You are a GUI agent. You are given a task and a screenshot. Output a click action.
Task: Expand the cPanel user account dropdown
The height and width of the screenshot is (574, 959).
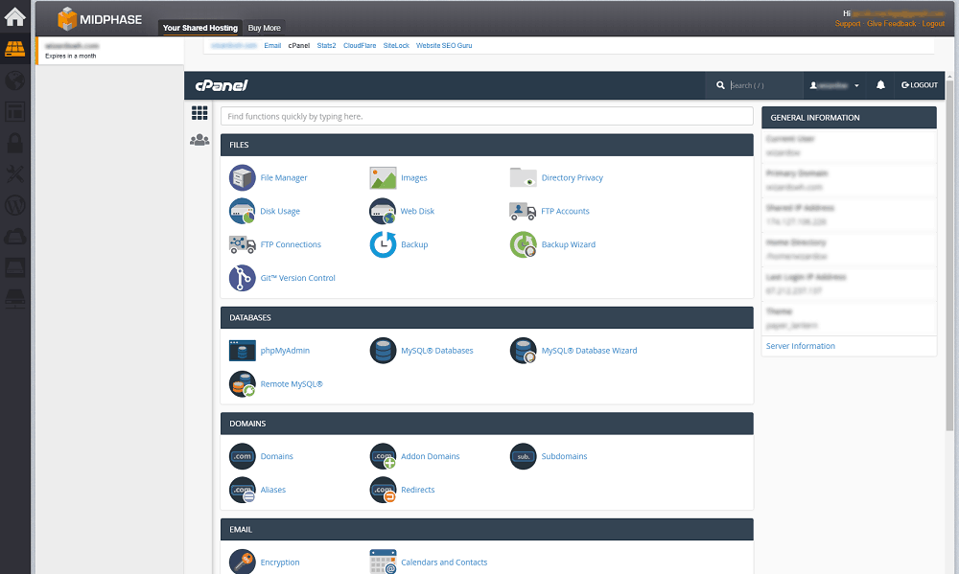[835, 85]
